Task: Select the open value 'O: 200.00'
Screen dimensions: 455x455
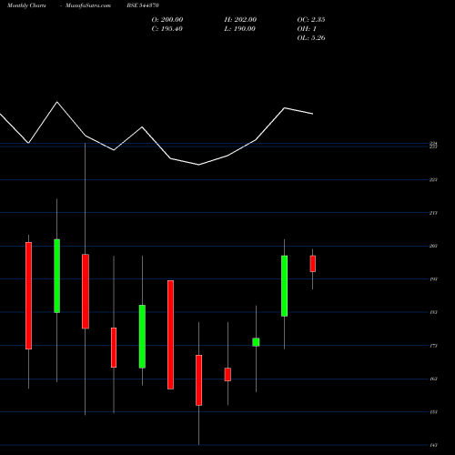Action: pyautogui.click(x=167, y=20)
